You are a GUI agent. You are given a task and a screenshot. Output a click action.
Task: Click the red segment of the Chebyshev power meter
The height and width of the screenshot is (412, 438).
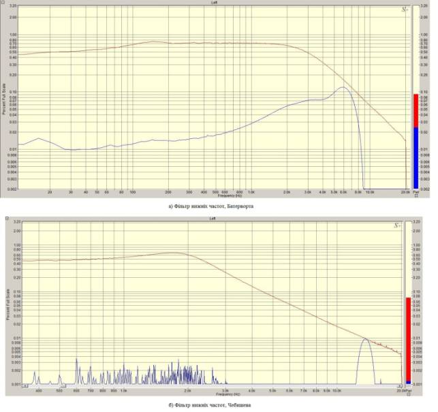pyautogui.click(x=408, y=339)
